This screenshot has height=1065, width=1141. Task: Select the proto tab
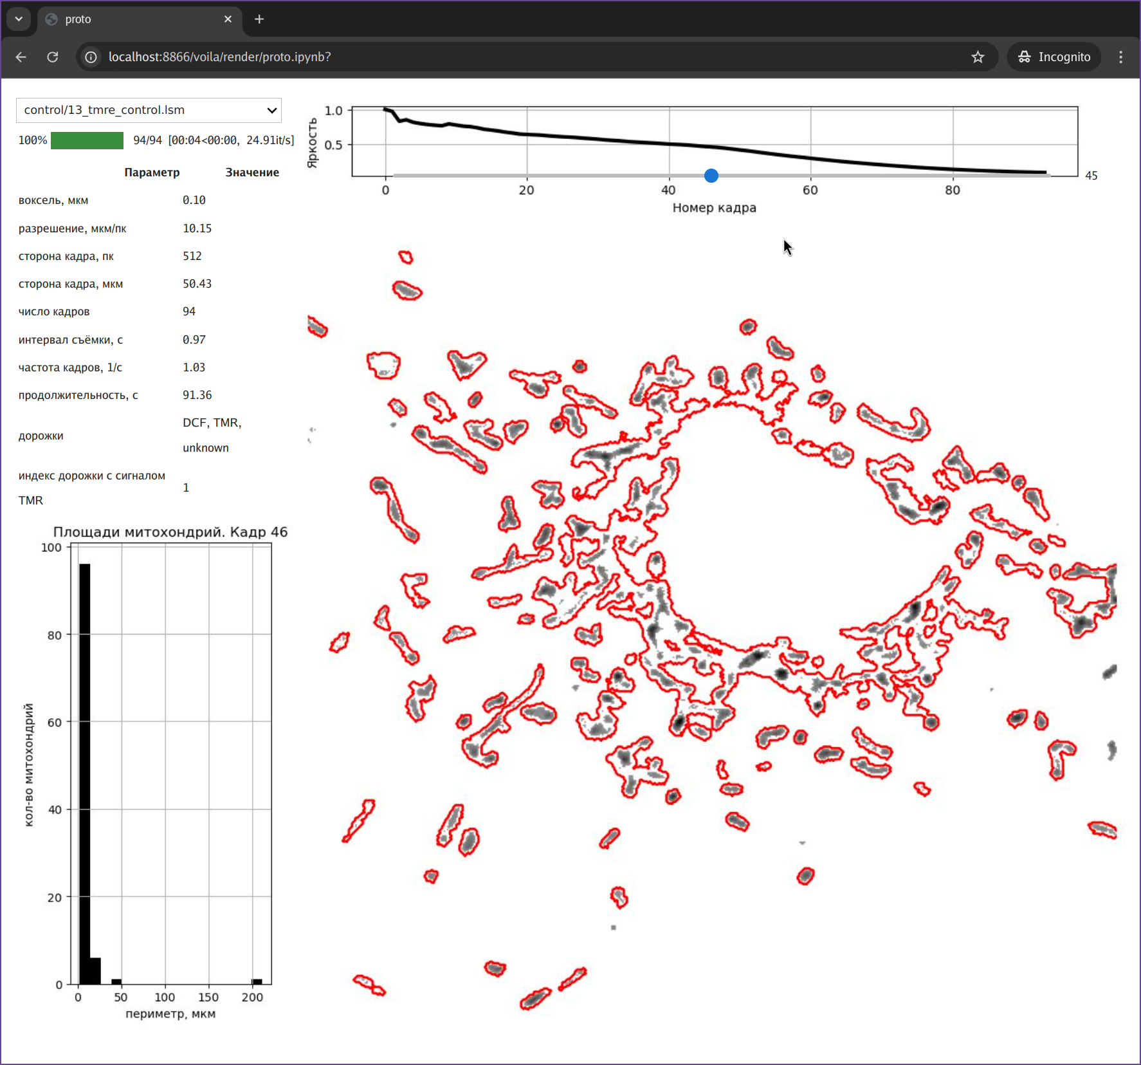click(129, 19)
